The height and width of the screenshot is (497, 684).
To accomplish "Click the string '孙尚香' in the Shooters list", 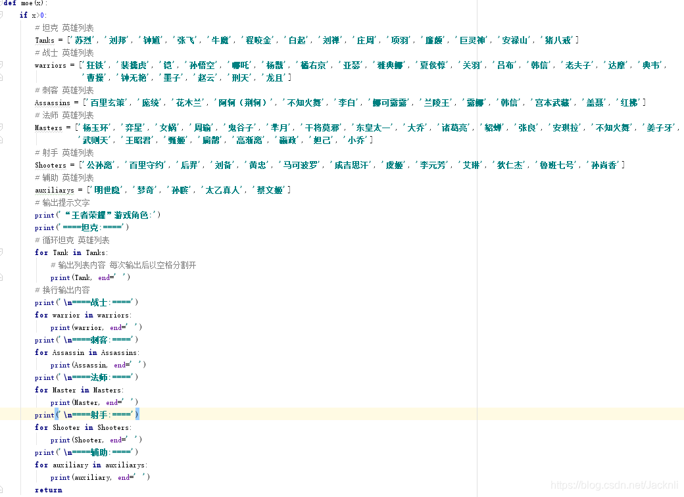I will [x=604, y=165].
